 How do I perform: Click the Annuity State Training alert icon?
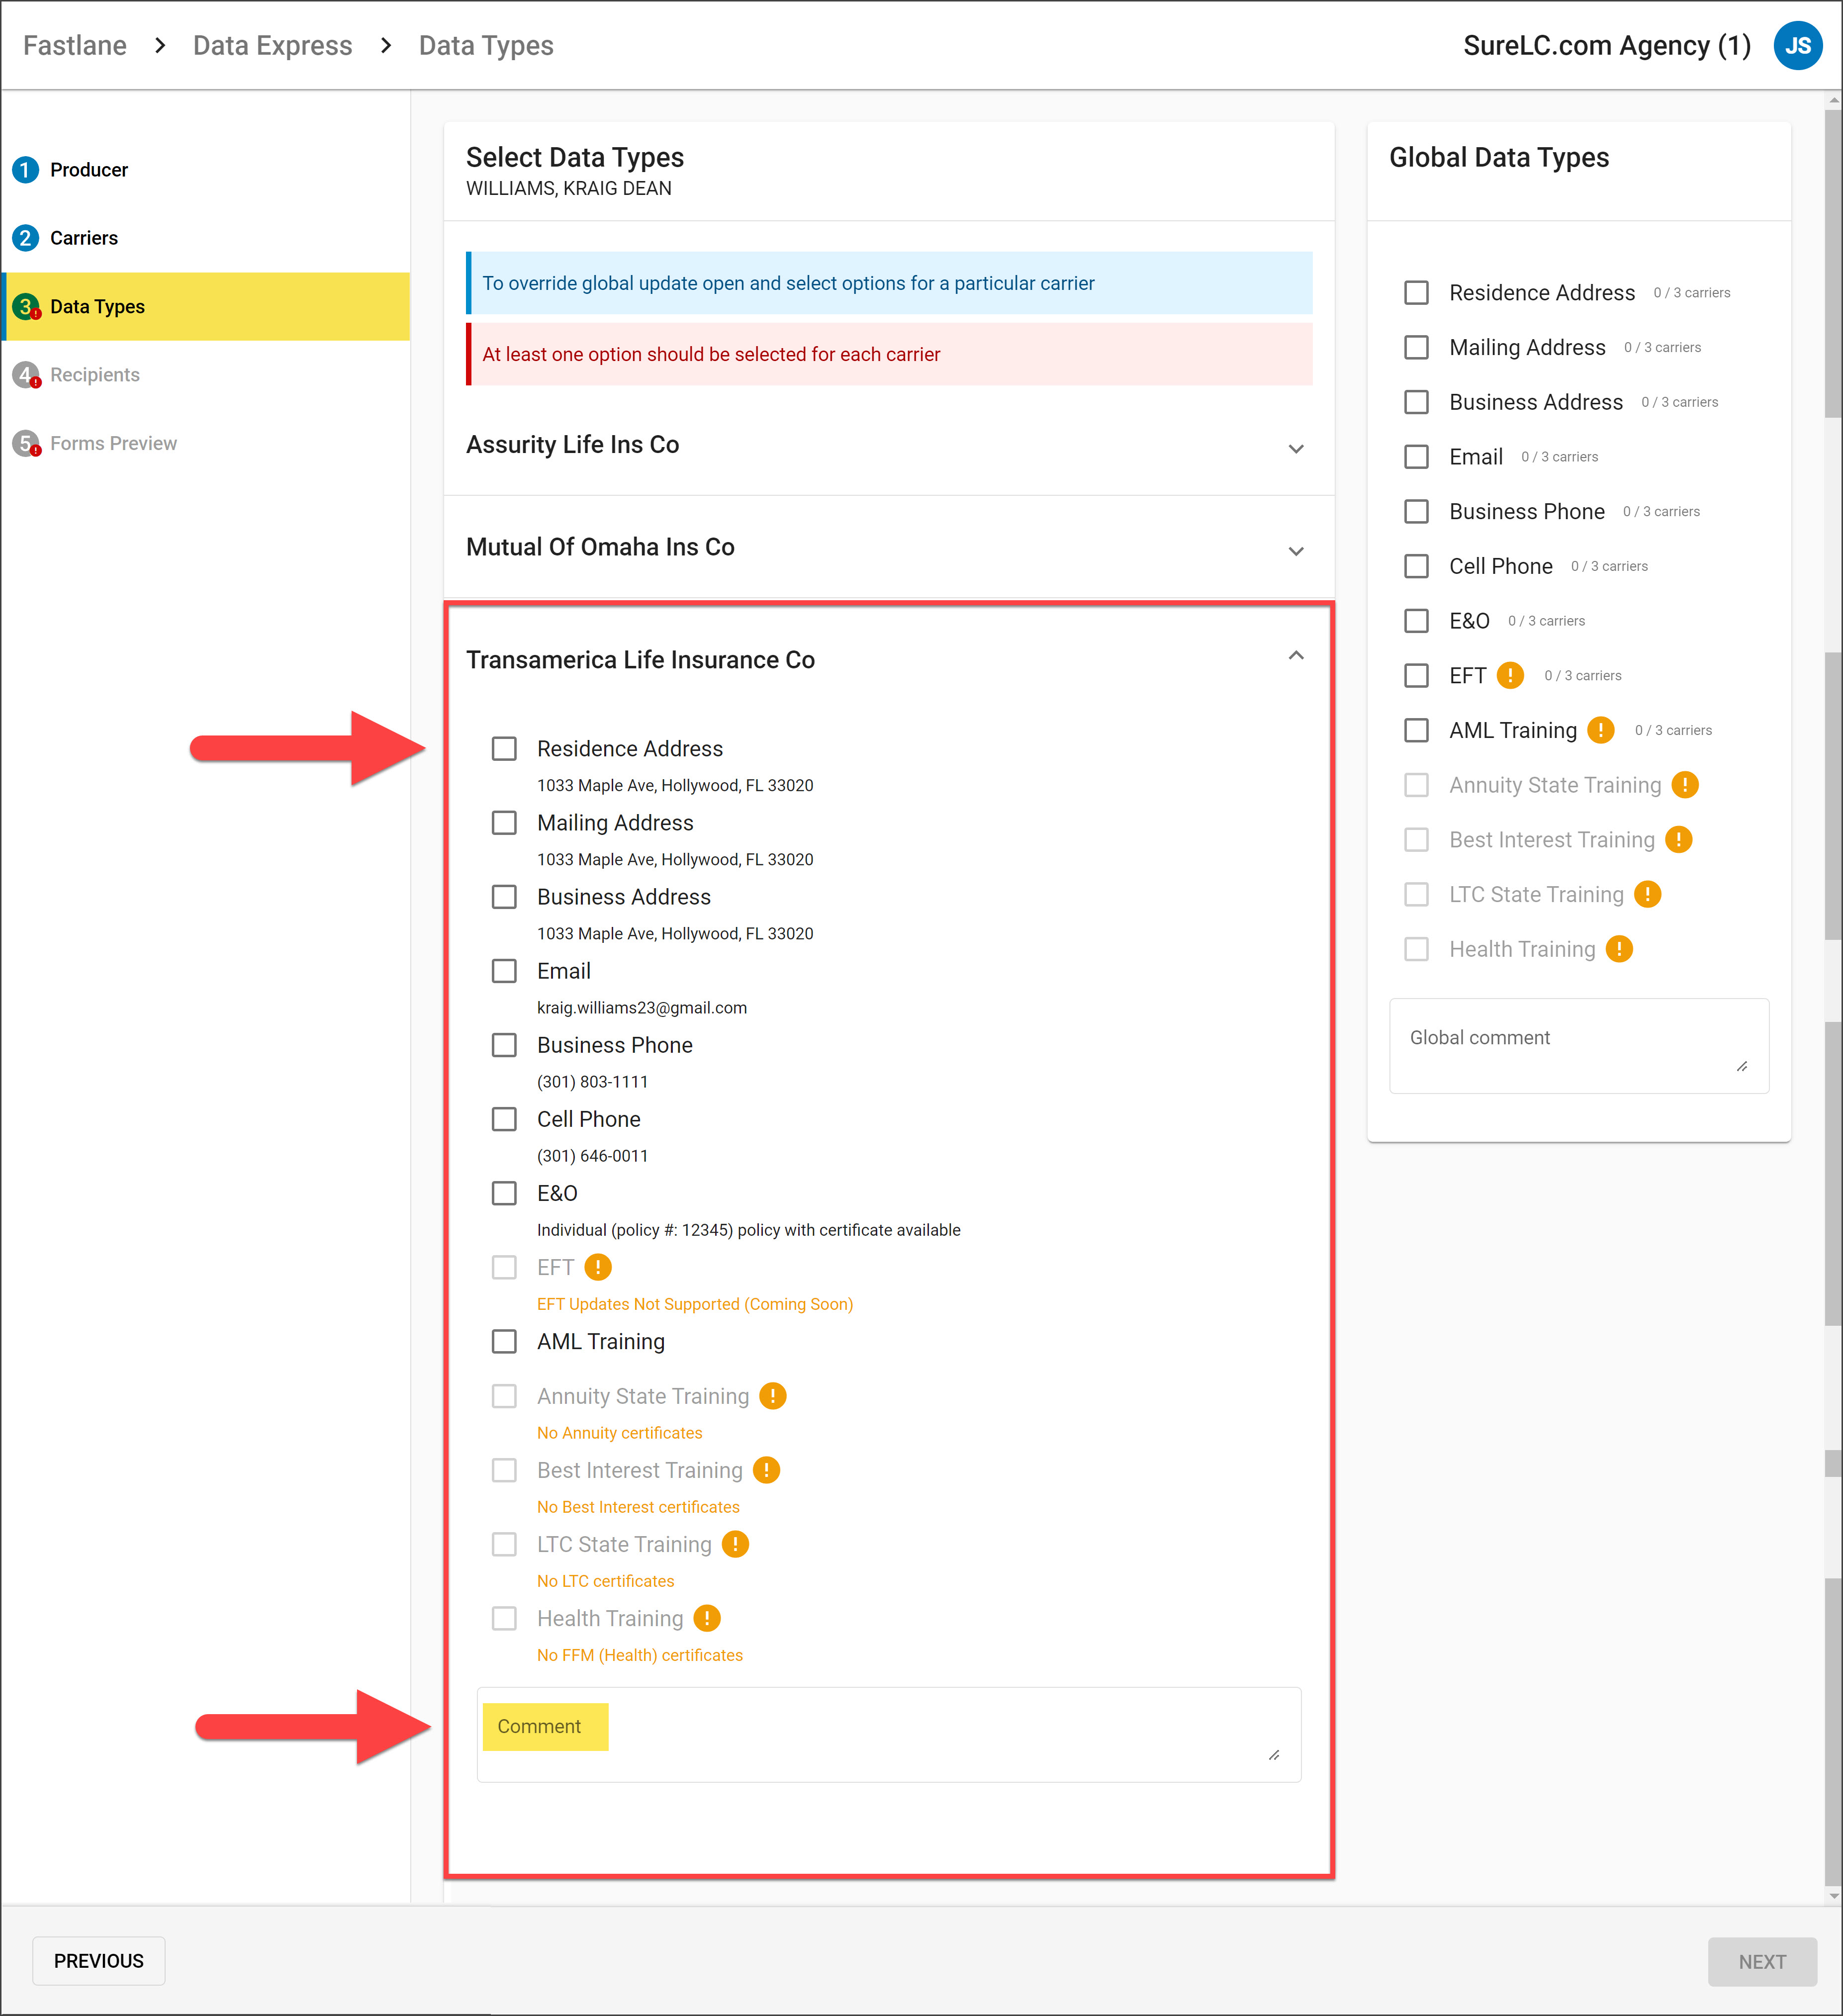tap(772, 1396)
